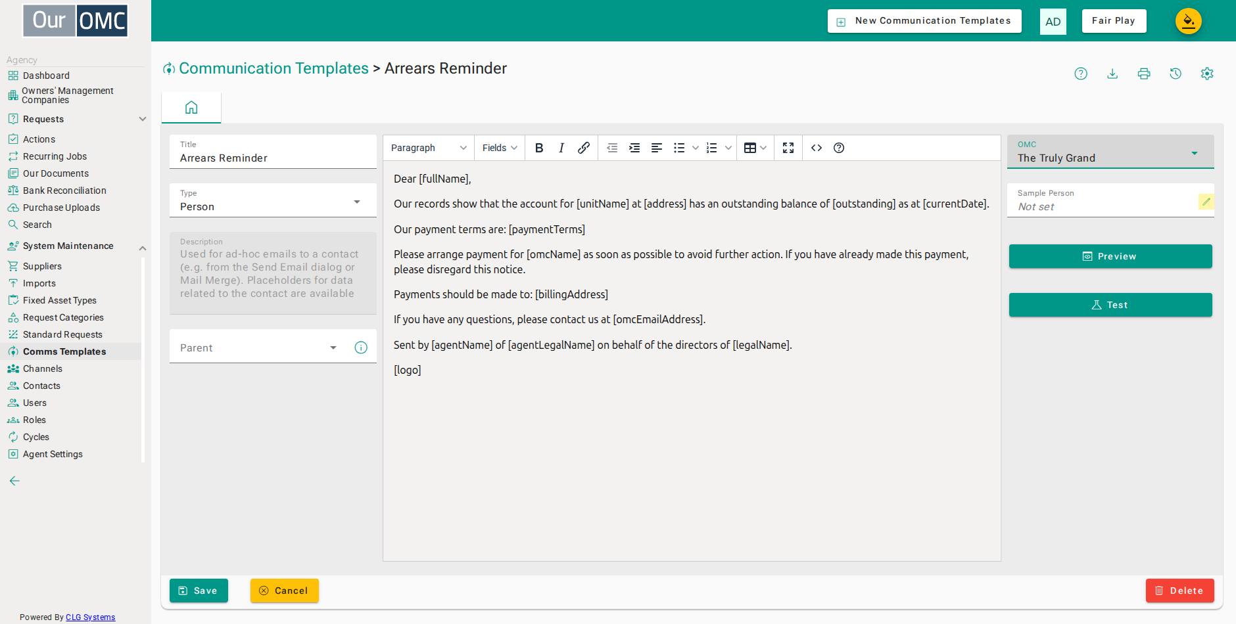Open the home tab
The width and height of the screenshot is (1236, 624).
[191, 107]
